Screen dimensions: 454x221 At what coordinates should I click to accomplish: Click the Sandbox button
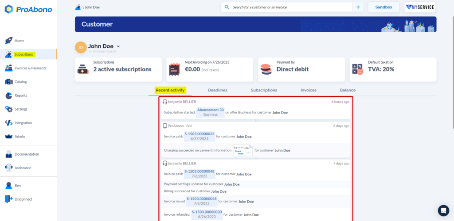click(384, 7)
